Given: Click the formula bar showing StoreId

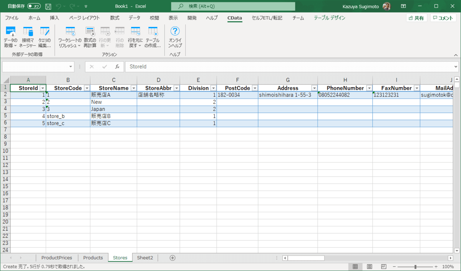Looking at the screenshot, I should (292, 66).
